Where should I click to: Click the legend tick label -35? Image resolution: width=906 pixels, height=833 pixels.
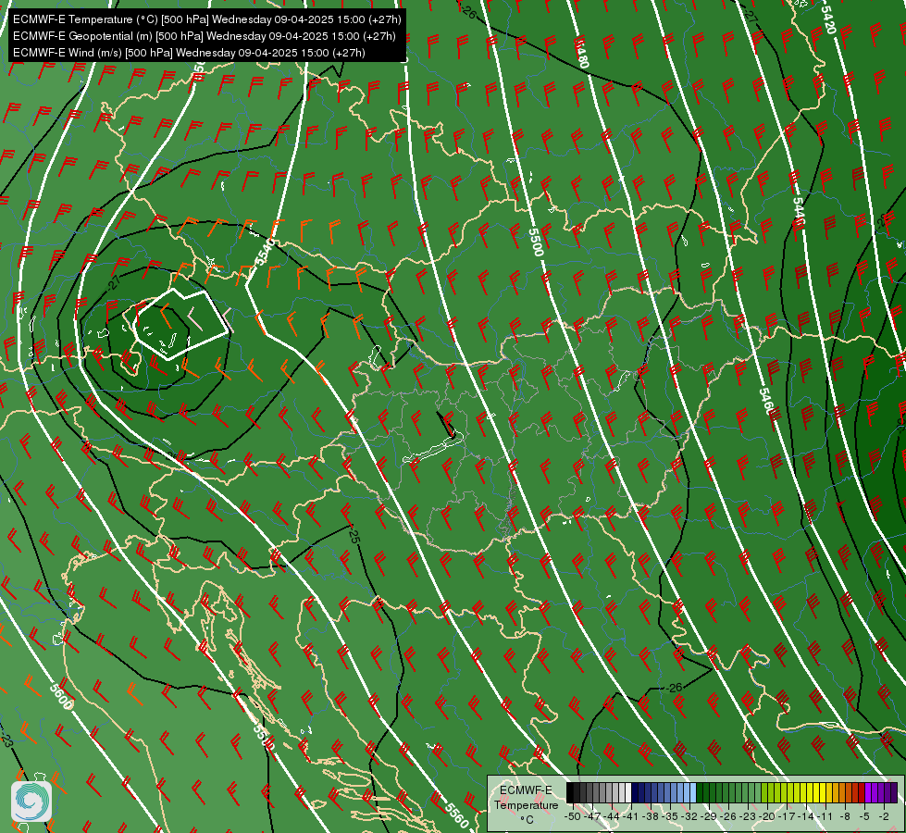(x=671, y=817)
